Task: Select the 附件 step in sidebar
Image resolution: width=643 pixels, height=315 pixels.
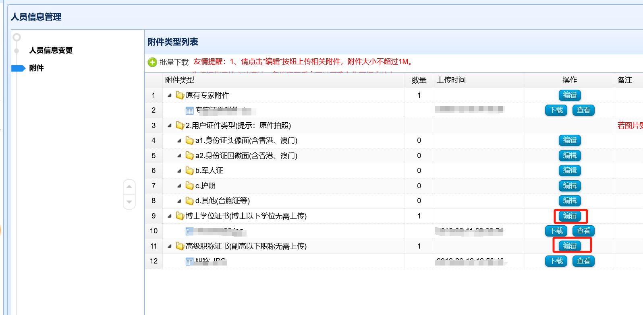Action: [36, 68]
